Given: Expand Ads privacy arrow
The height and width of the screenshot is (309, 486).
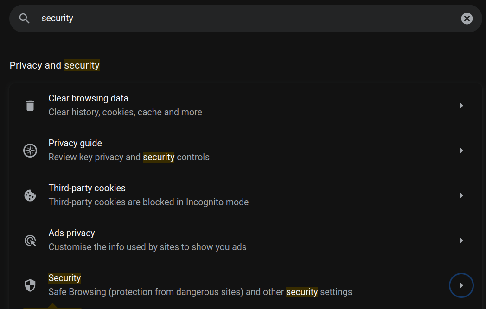Looking at the screenshot, I should coord(461,240).
